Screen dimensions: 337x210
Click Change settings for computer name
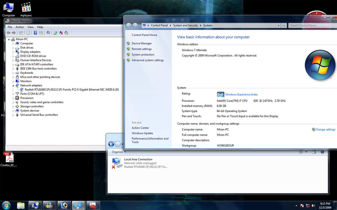pos(325,130)
